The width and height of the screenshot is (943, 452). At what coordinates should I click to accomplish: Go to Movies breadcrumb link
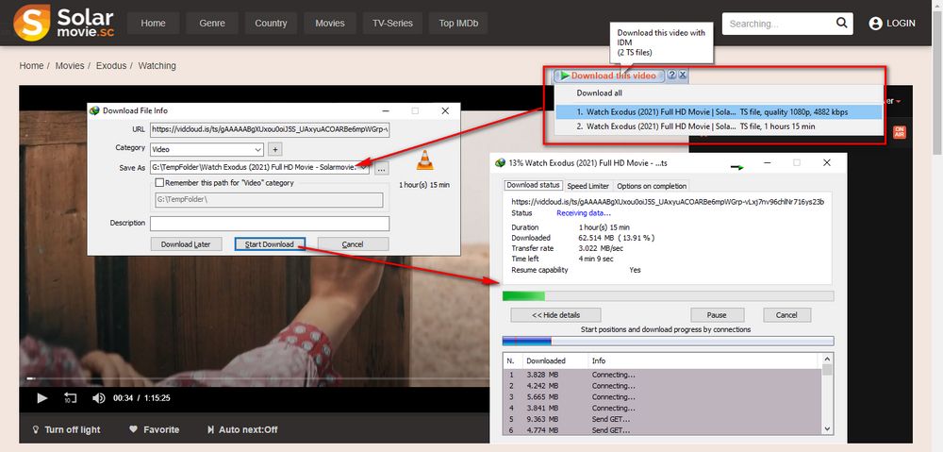pos(70,66)
